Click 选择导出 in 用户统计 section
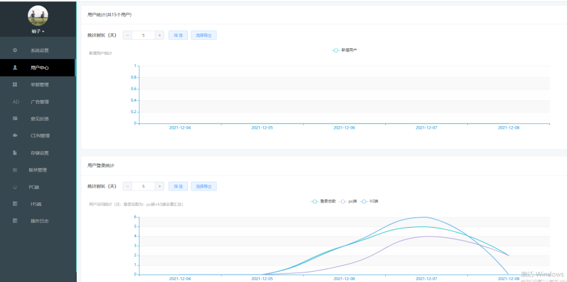 tap(203, 35)
